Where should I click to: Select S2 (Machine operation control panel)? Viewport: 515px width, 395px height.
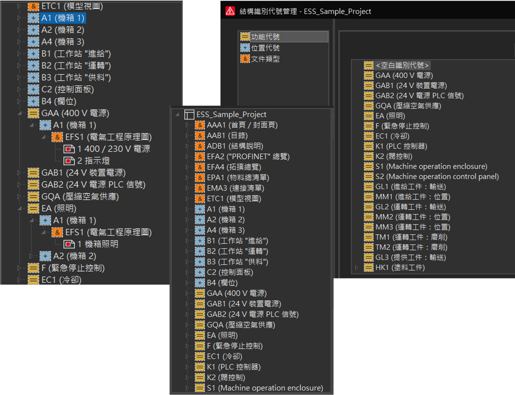437,176
